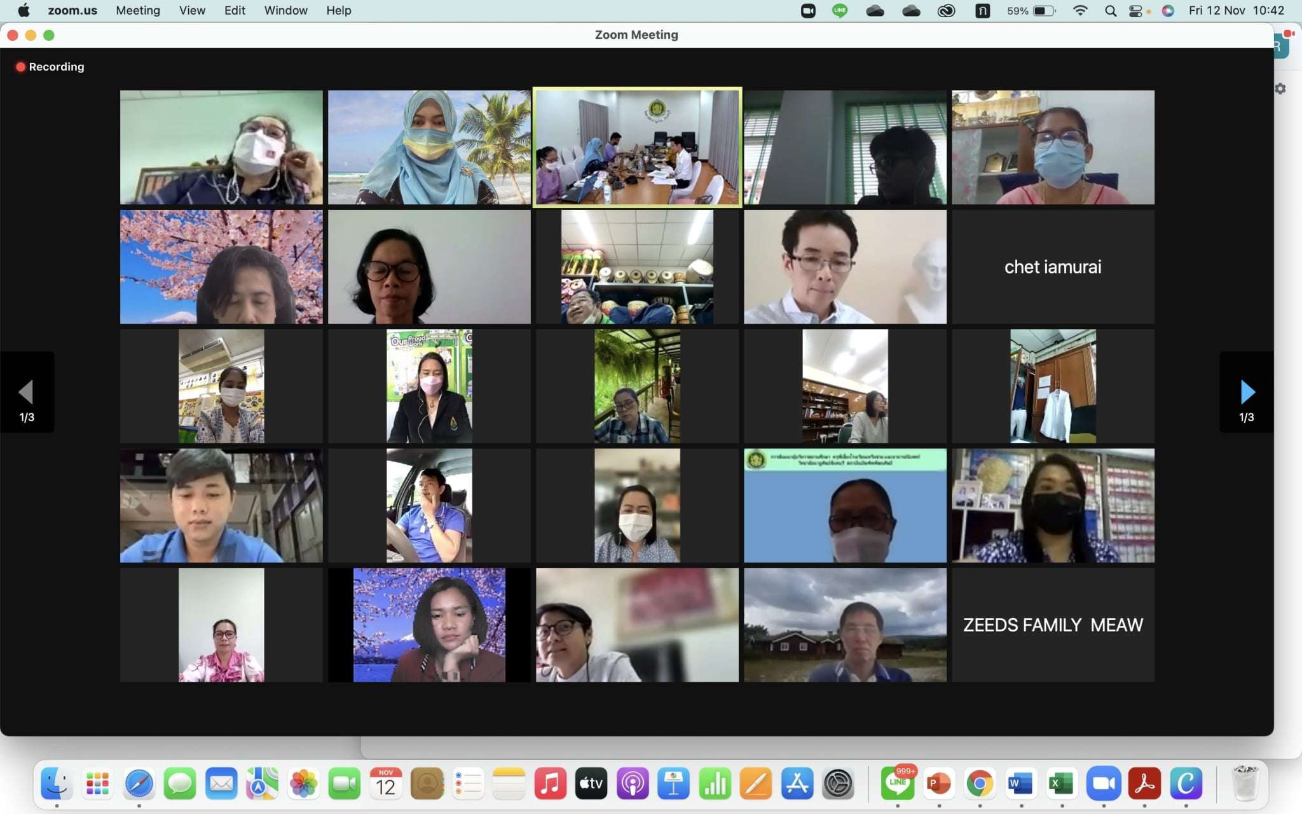Select the chet iamurai participant tile
Viewport: 1302px width, 814px height.
(x=1053, y=267)
